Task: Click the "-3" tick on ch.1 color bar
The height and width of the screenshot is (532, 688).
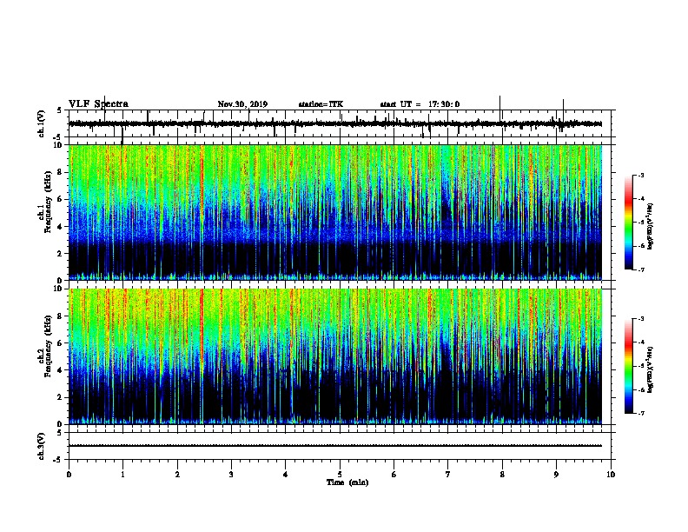Action: click(640, 175)
